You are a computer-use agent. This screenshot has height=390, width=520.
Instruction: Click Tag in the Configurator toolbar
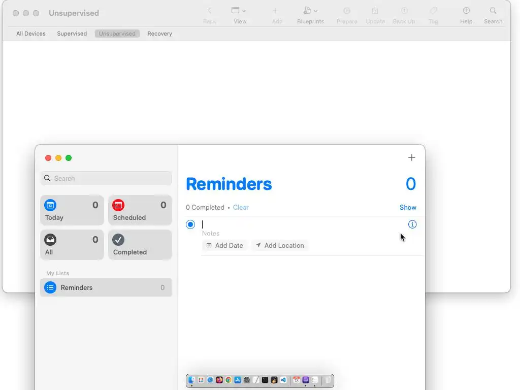tap(433, 15)
